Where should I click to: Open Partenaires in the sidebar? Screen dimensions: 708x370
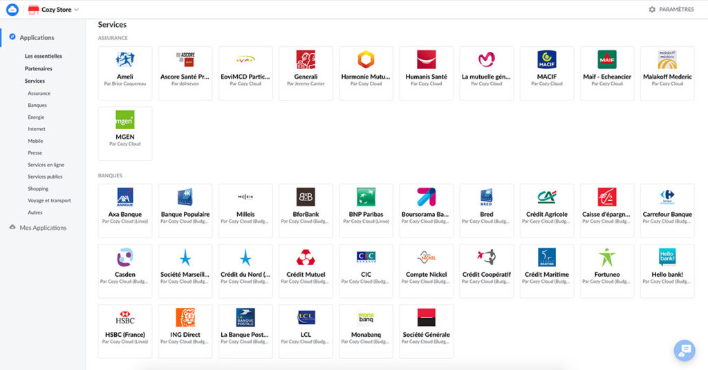(39, 68)
